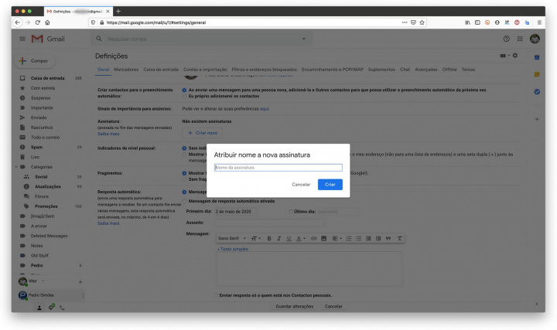557x330 pixels.
Task: Open Google Calendar side panel icon
Action: pyautogui.click(x=536, y=58)
